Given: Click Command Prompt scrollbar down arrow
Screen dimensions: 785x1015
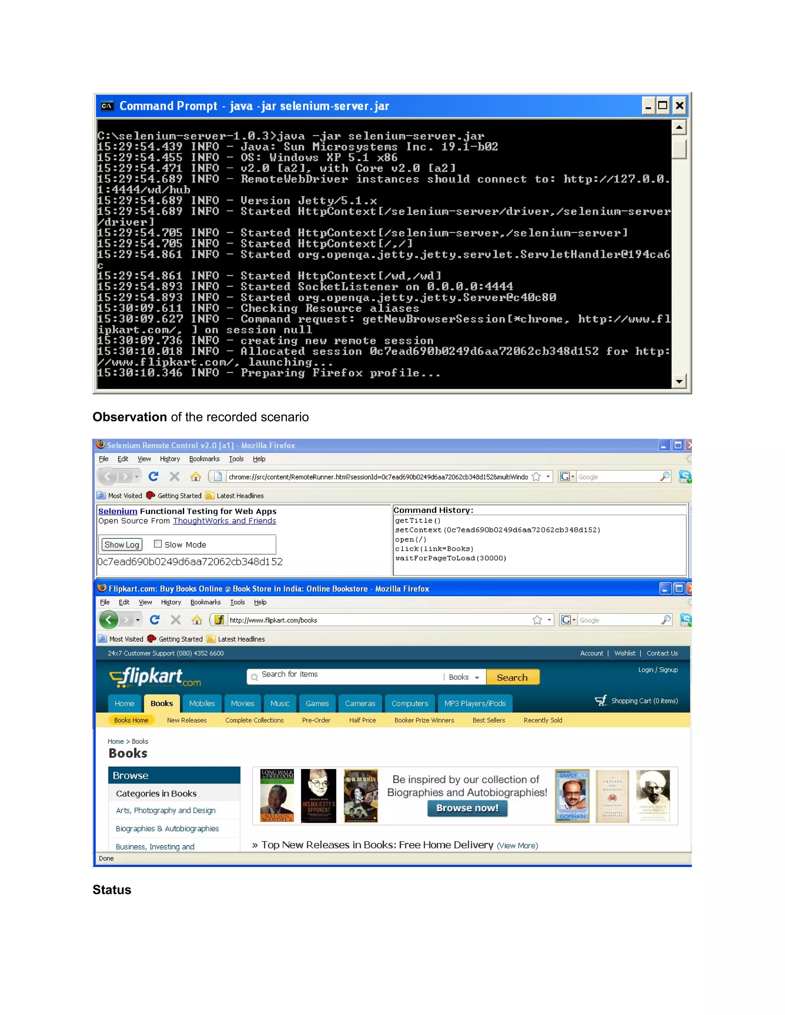Looking at the screenshot, I should click(679, 381).
